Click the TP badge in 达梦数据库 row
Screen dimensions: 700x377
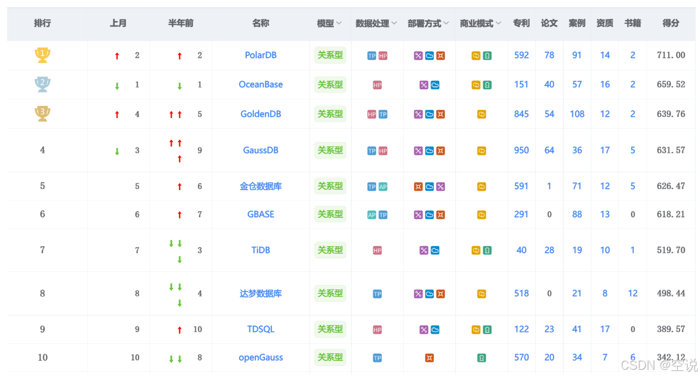[377, 294]
